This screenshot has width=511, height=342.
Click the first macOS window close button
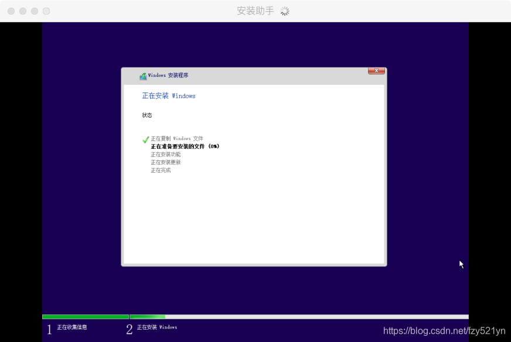pos(11,11)
